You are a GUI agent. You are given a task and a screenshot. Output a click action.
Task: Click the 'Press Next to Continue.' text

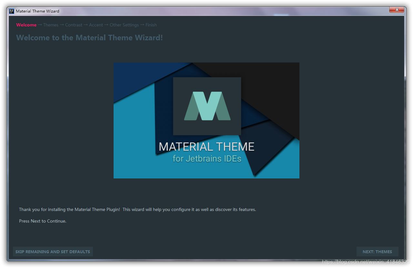pyautogui.click(x=43, y=221)
